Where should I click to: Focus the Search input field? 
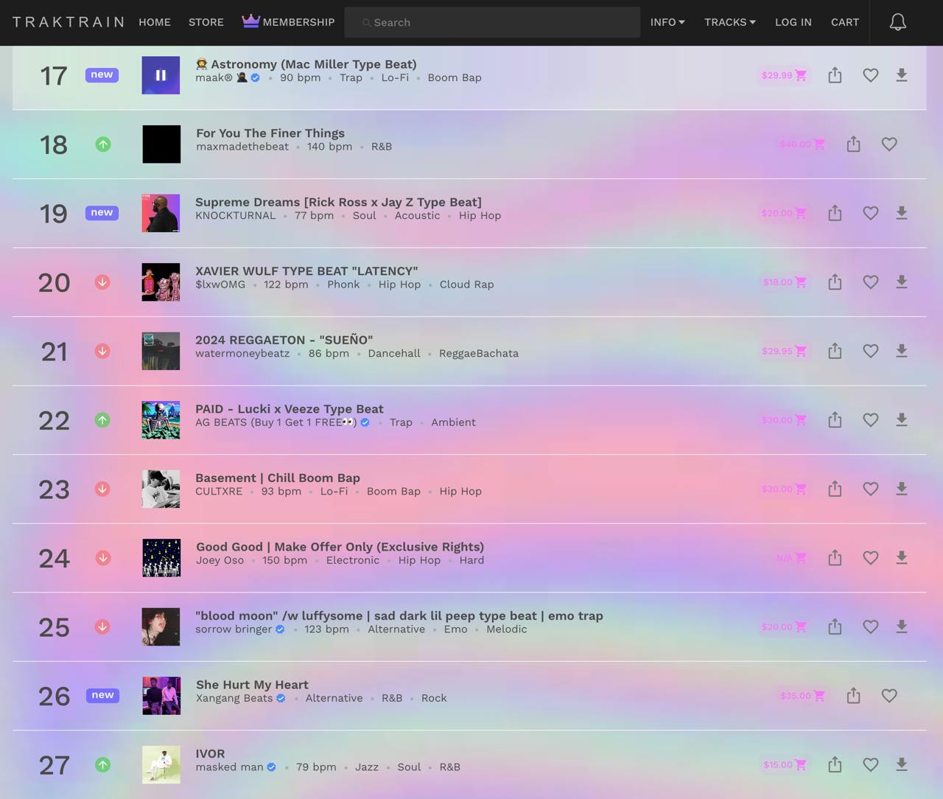pyautogui.click(x=492, y=22)
